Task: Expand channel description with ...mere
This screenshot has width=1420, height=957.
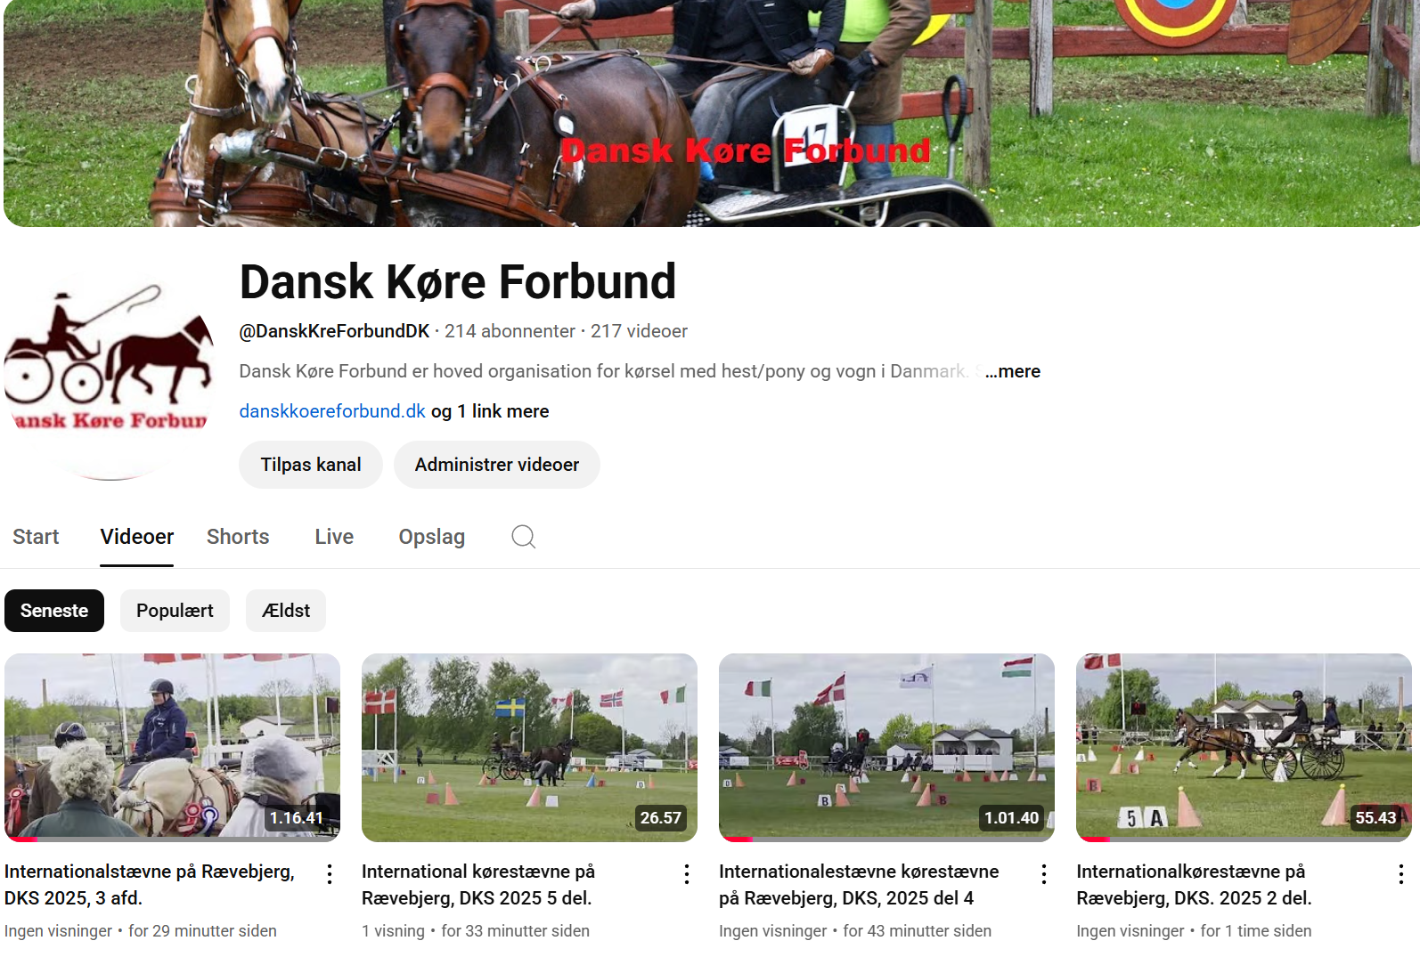Action: pyautogui.click(x=1013, y=371)
